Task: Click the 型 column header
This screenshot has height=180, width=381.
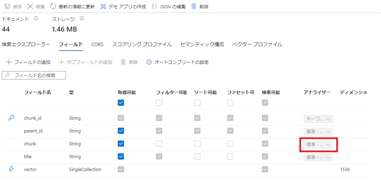Action: 71,92
